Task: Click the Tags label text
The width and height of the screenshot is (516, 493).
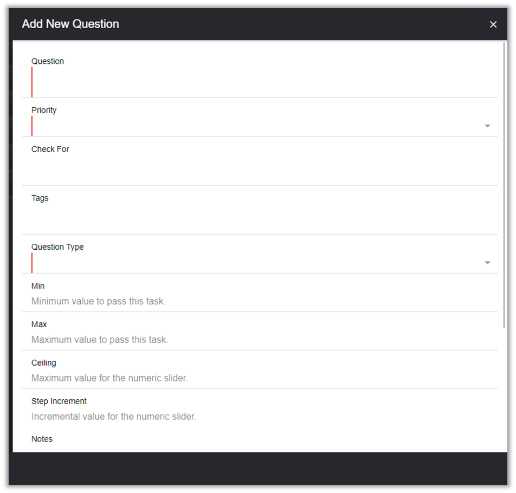Action: point(40,198)
